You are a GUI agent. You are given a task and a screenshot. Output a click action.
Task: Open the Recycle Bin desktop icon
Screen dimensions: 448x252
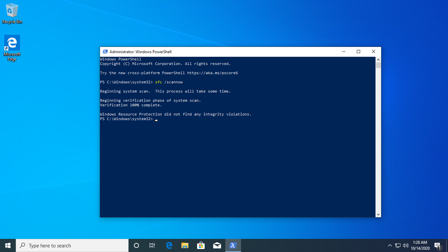pos(12,13)
